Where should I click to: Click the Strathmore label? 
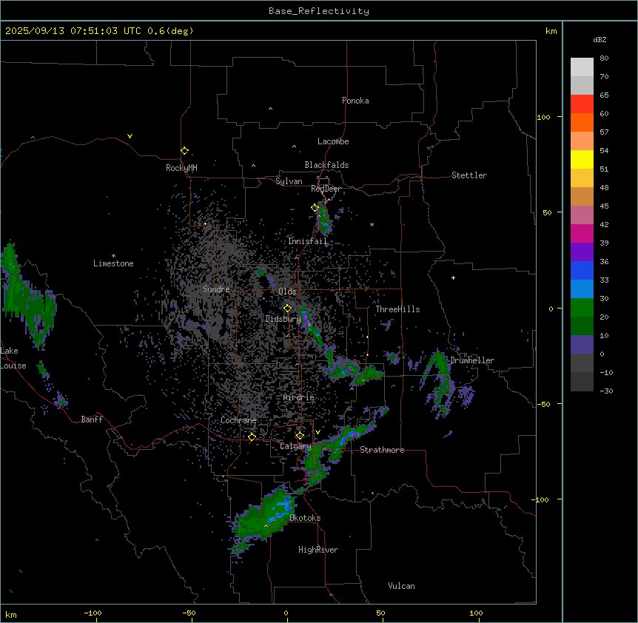382,450
